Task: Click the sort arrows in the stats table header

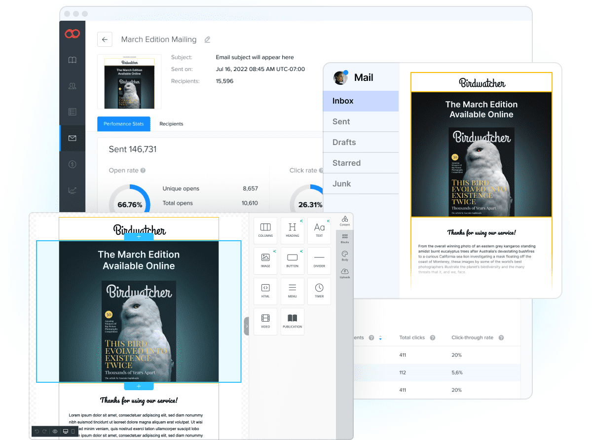Action: (380, 338)
